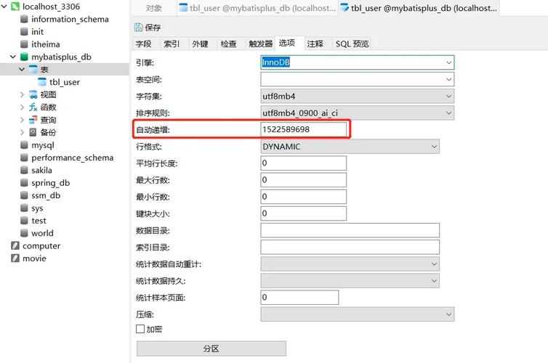Click the tbl_user table icon in tree
The image size is (548, 363).
(42, 81)
